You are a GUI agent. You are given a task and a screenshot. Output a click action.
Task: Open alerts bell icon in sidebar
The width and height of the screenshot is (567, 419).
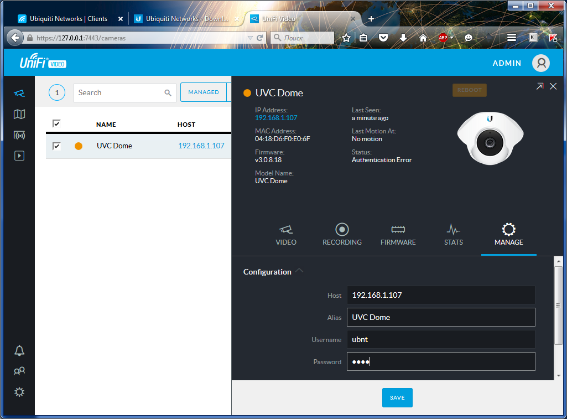[x=19, y=350]
